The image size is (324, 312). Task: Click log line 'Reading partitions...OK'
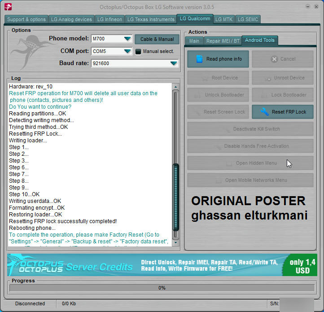pyautogui.click(x=38, y=114)
